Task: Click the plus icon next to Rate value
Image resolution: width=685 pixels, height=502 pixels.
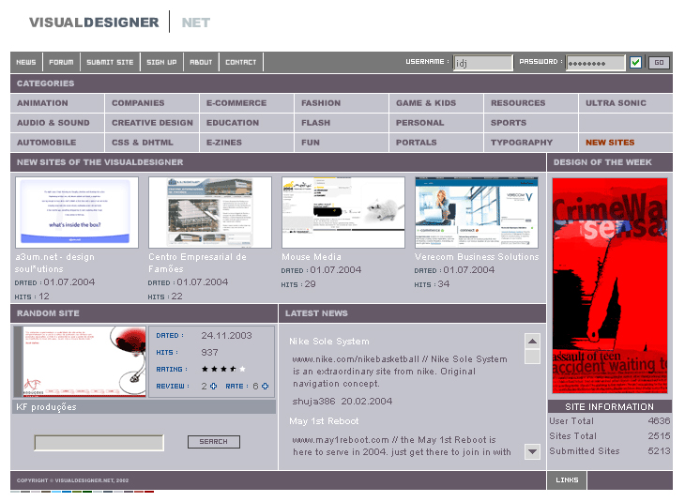Action: [x=265, y=387]
